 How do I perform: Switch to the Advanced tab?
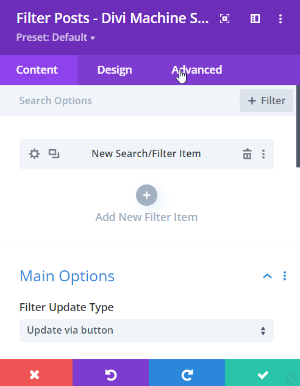197,70
